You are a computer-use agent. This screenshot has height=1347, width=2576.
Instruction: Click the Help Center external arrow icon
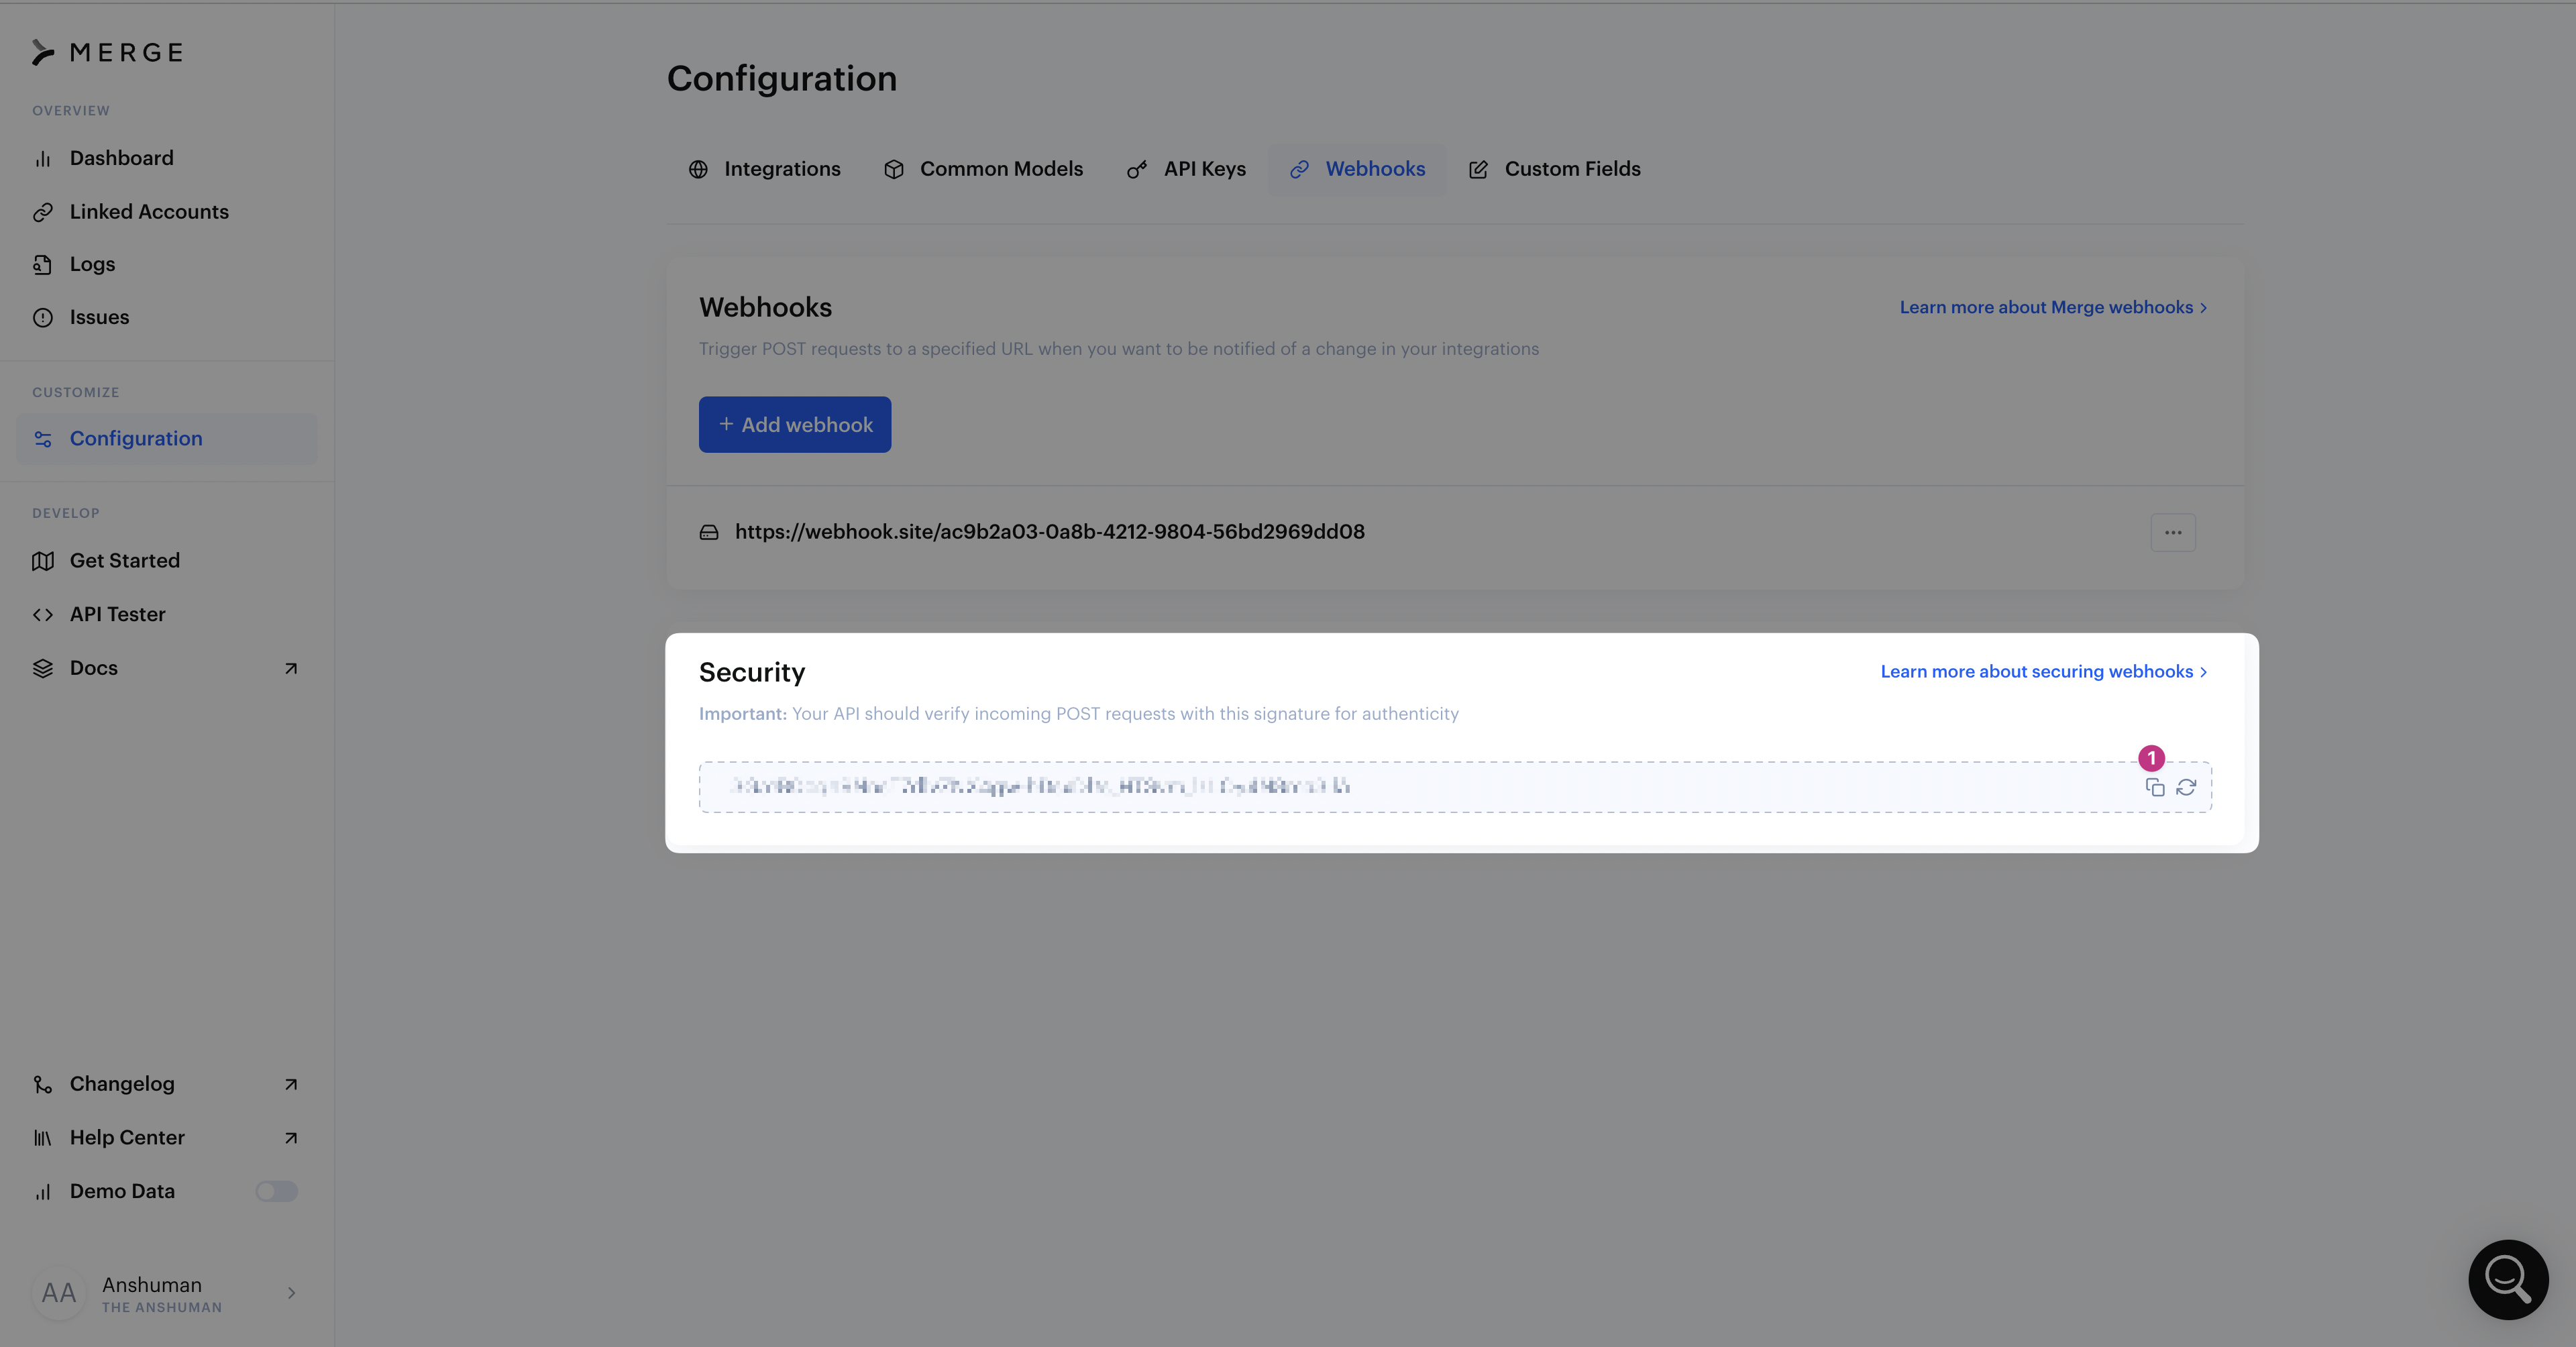(x=291, y=1138)
